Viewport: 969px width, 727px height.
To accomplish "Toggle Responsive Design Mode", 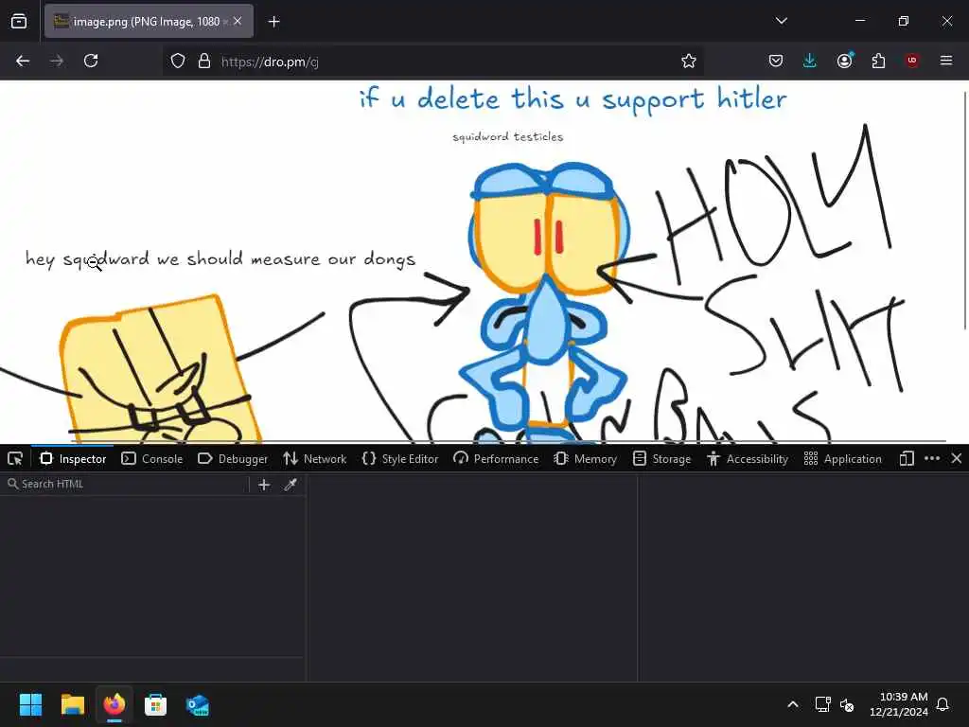I will coord(907,459).
